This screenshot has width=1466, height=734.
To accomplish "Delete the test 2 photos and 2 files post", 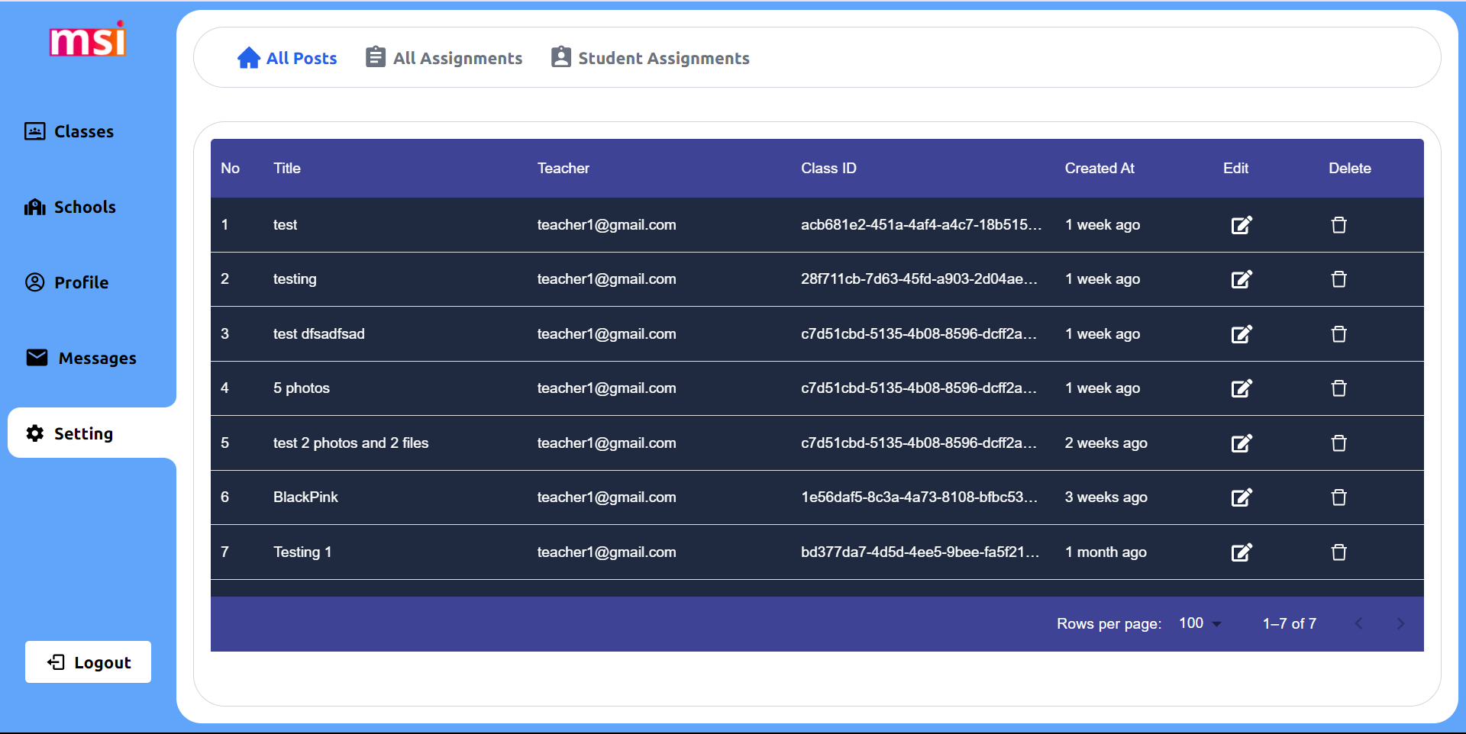I will pos(1339,443).
